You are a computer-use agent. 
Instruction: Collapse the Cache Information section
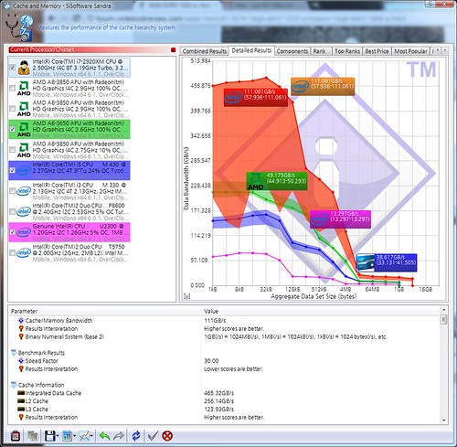pyautogui.click(x=14, y=385)
